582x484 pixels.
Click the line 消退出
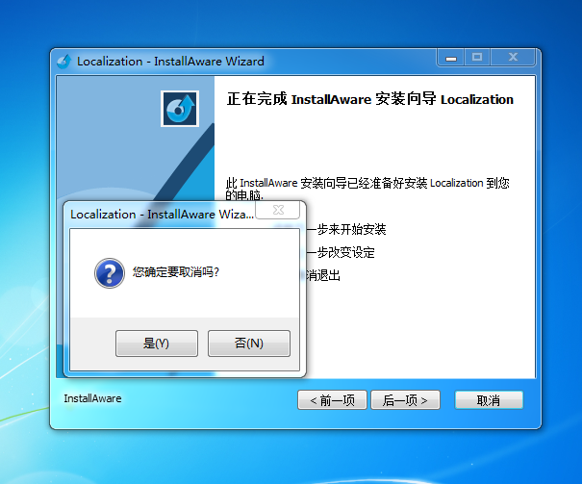[323, 275]
